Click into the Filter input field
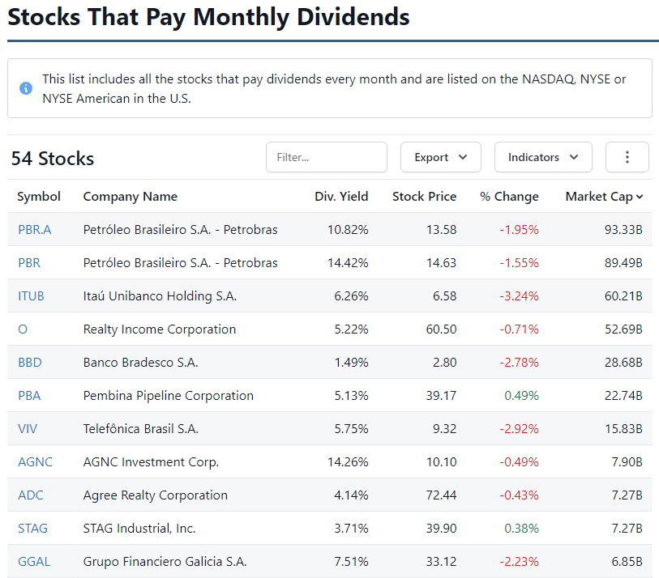This screenshot has height=578, width=659. (326, 157)
